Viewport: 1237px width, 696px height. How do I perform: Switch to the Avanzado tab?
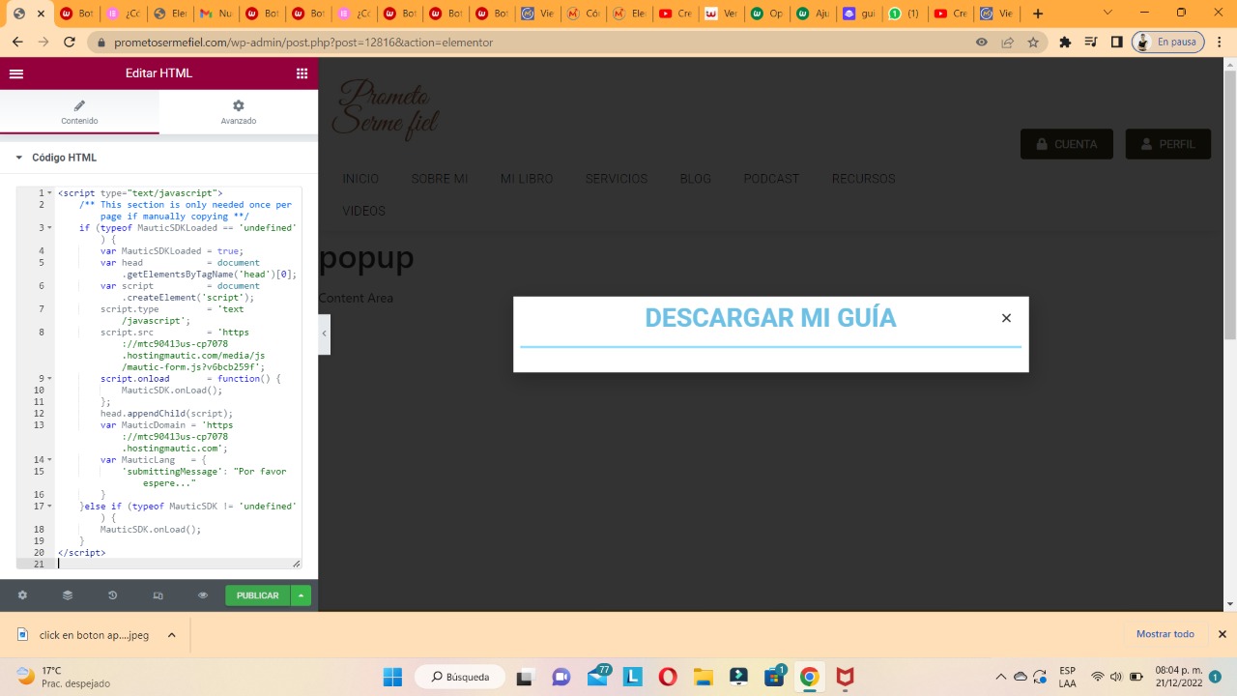[239, 112]
